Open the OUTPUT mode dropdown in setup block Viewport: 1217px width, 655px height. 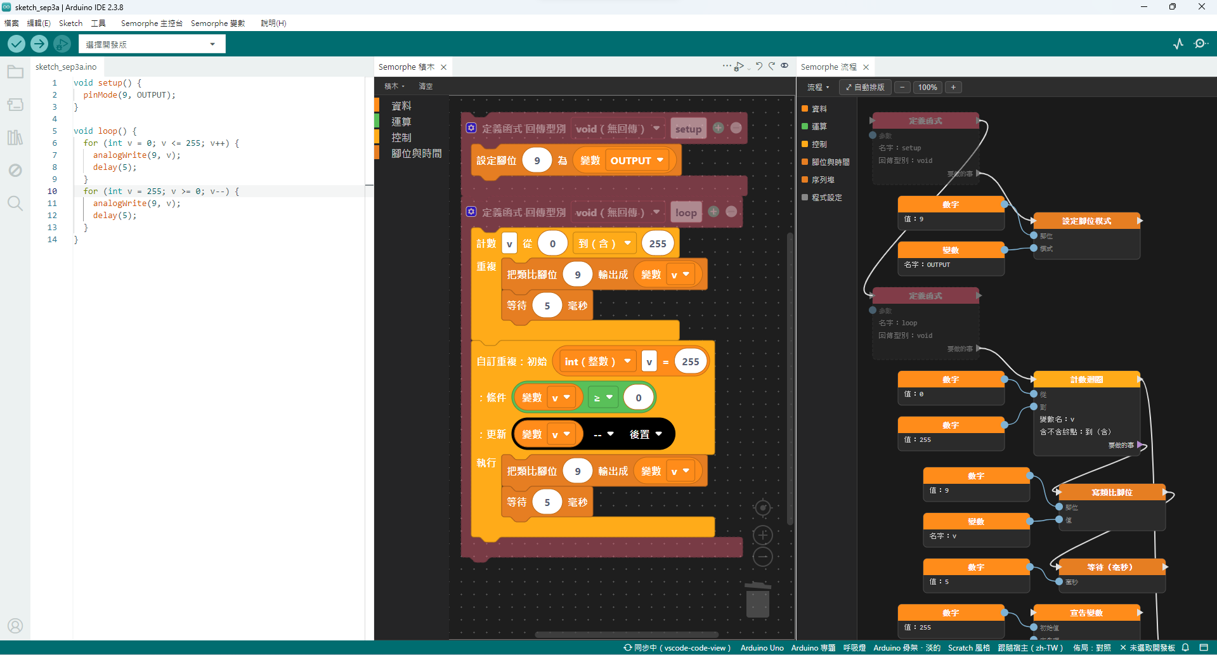(x=637, y=160)
